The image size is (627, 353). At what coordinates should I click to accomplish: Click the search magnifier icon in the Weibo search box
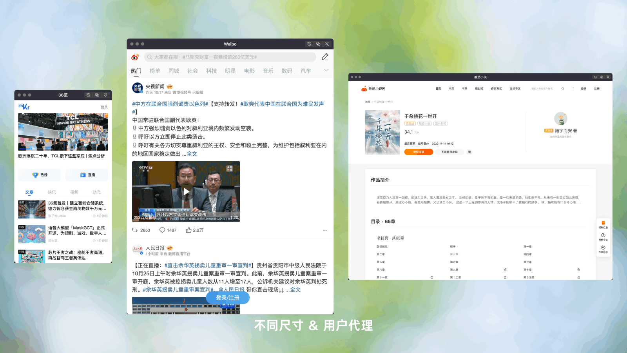(x=150, y=57)
